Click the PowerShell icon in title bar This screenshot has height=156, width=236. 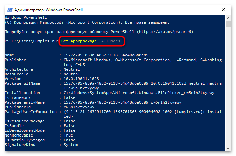[x=10, y=10]
